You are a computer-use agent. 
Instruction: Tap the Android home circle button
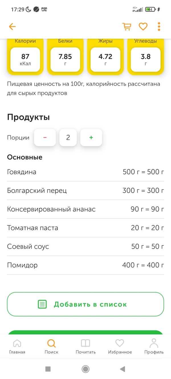point(85,369)
